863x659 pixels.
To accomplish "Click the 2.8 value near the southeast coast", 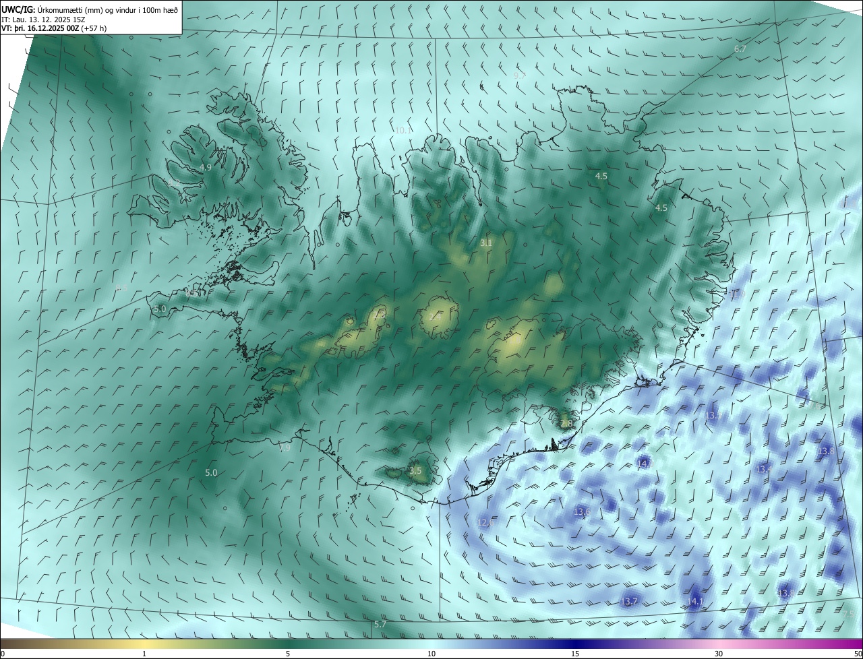I will click(x=566, y=423).
